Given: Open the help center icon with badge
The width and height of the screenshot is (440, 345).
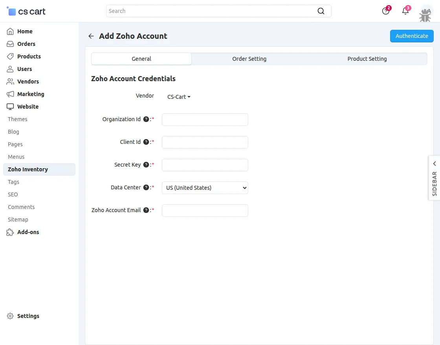Looking at the screenshot, I should click(x=386, y=11).
